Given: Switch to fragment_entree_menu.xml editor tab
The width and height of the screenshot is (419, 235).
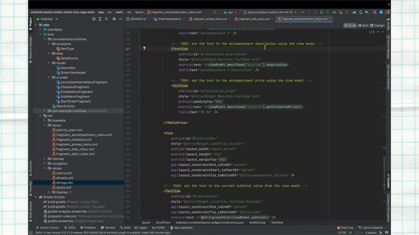Looking at the screenshot, I should [x=208, y=19].
